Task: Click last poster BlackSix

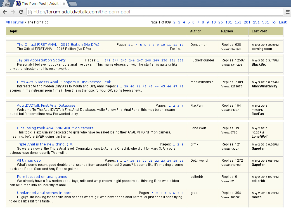Action: click(259, 64)
